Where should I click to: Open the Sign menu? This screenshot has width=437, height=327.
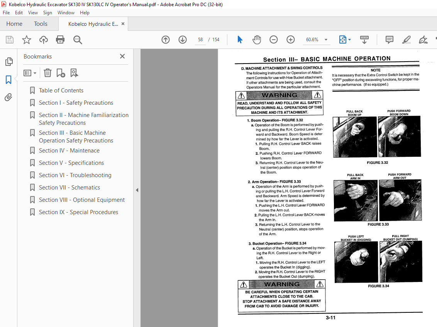[47, 13]
